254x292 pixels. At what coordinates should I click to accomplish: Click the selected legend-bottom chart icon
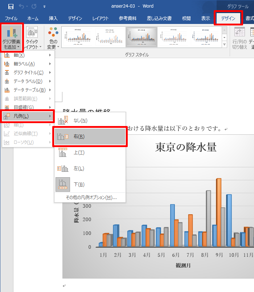pyautogui.click(x=63, y=184)
